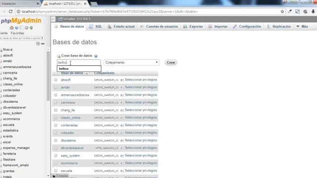Image resolution: width=317 pixels, height=178 pixels.
Task: Expand expense_manager in the navigation tree
Action: 1,148
